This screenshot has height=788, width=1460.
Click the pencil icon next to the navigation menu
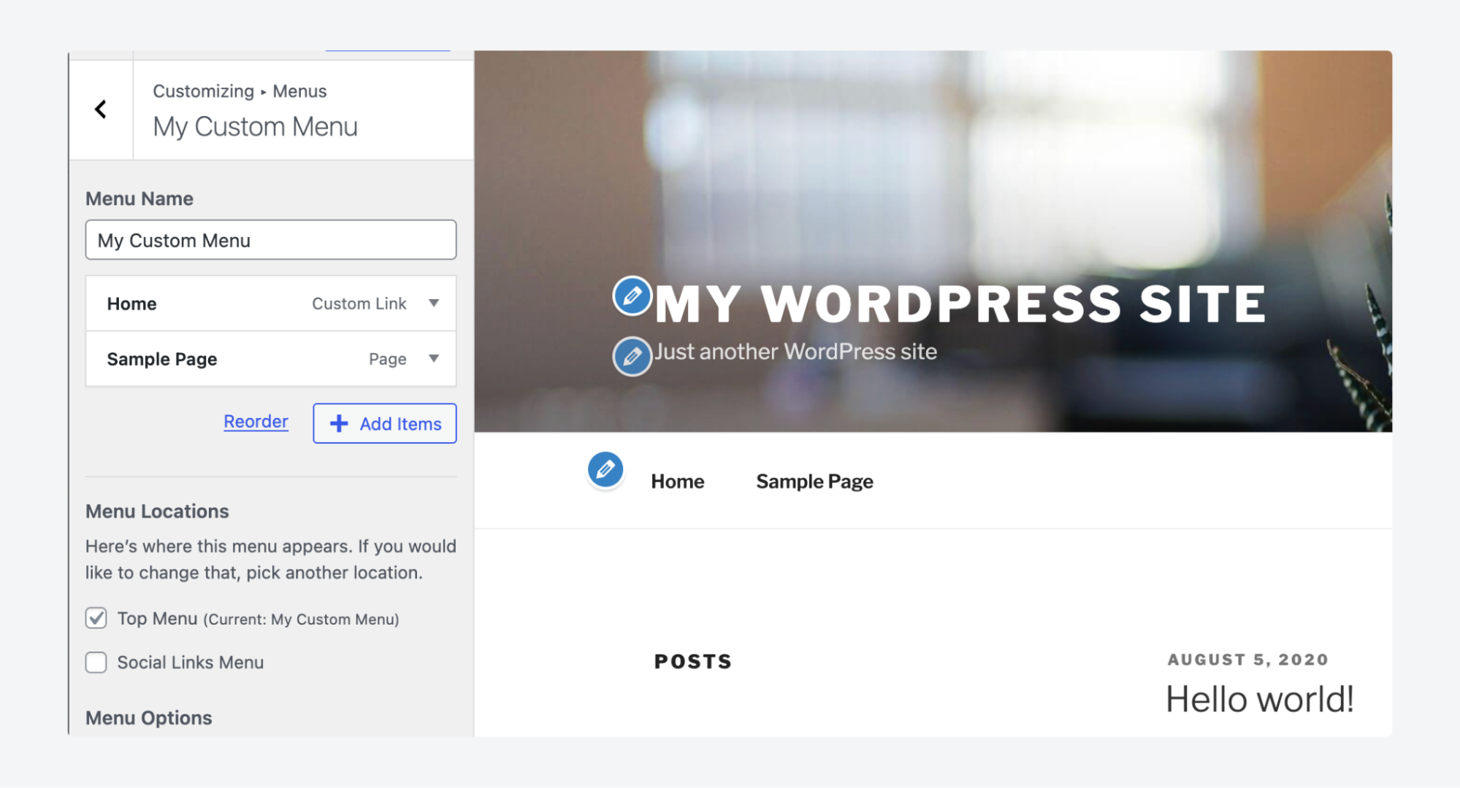(605, 470)
